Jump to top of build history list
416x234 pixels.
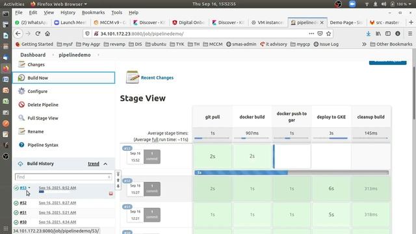(x=118, y=174)
